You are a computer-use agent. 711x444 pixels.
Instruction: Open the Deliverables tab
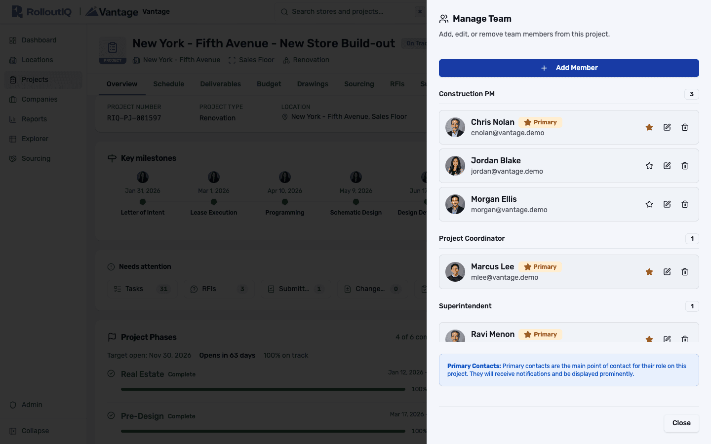click(x=220, y=84)
